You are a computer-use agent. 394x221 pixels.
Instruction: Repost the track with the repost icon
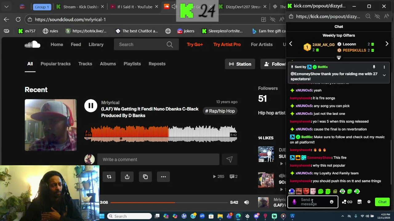click(109, 176)
